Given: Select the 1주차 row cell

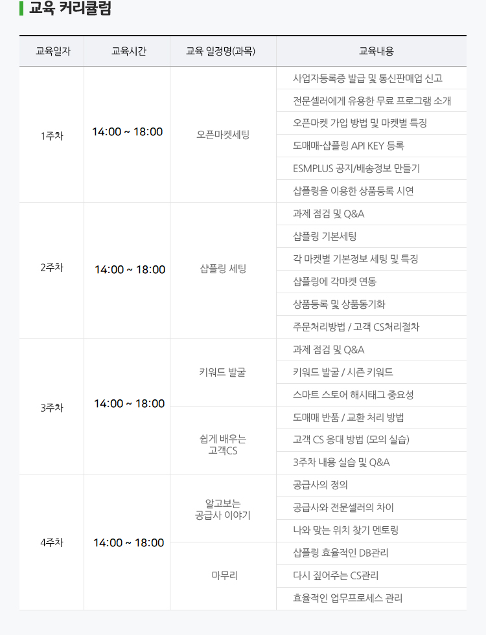Looking at the screenshot, I should [52, 135].
